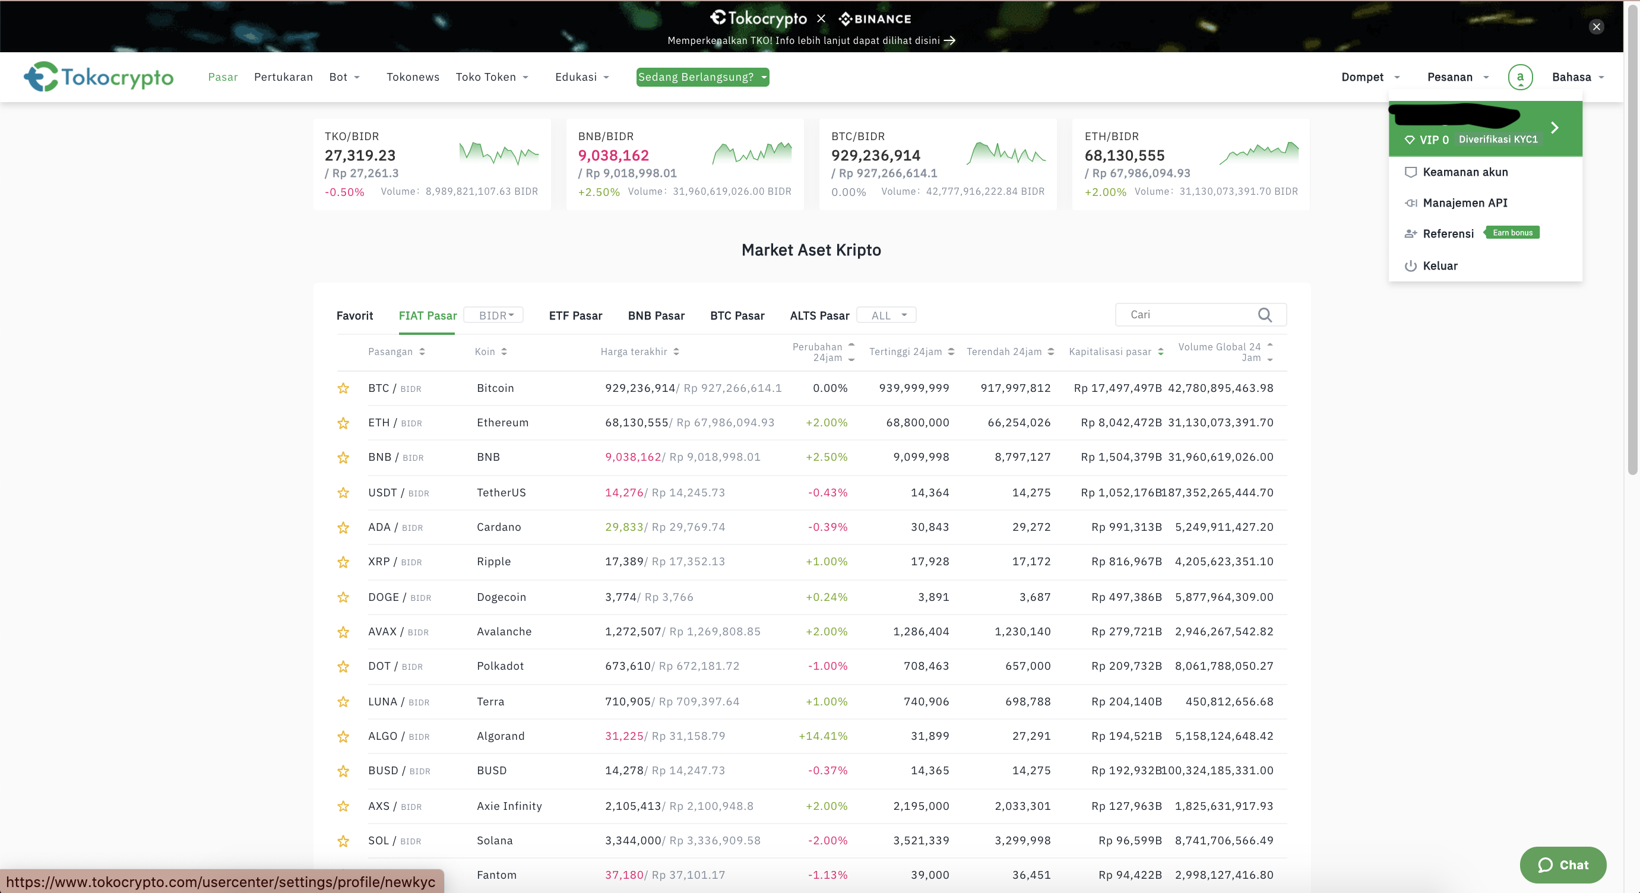Favorite the XRP / BIDR pair star
Viewport: 1640px width, 893px height.
click(x=343, y=561)
